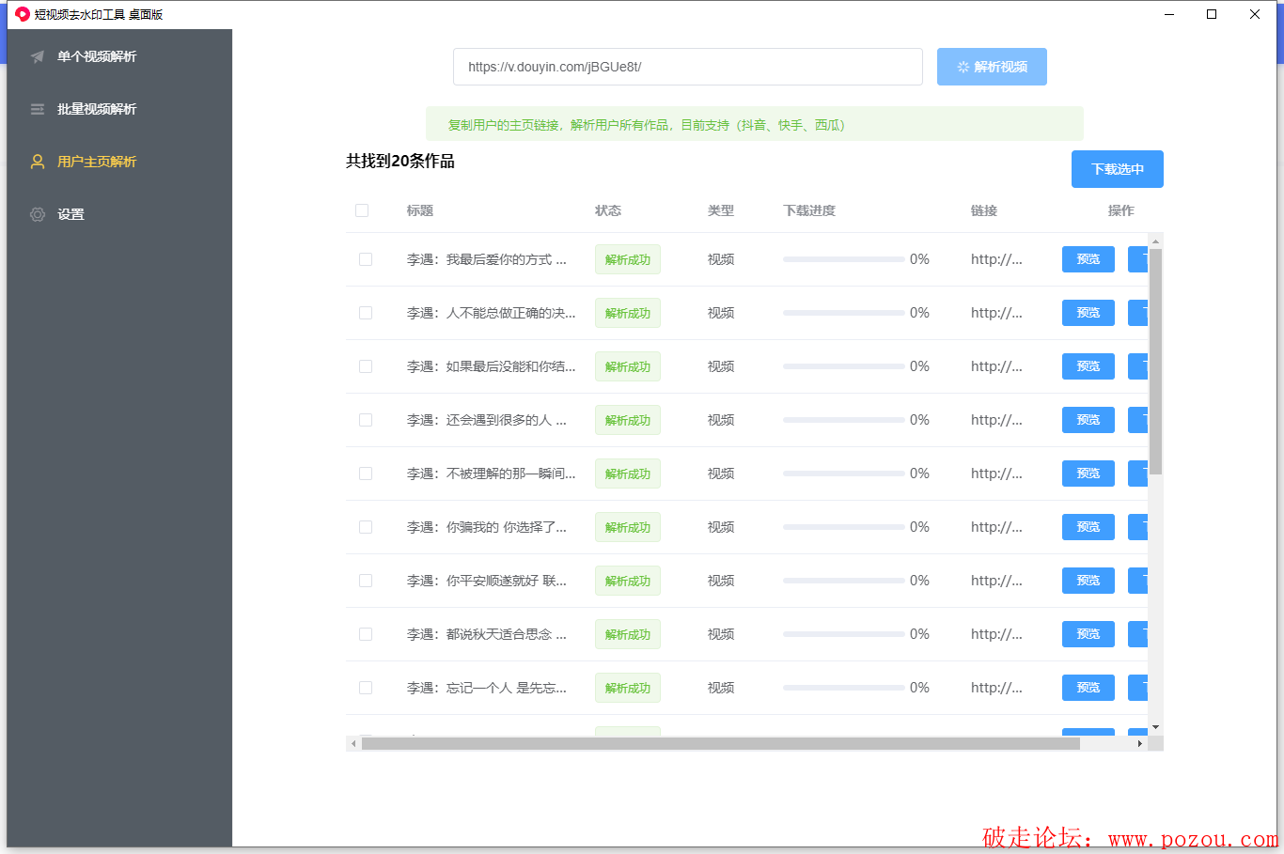Click the 解析视频 button
1284x854 pixels.
coord(992,67)
